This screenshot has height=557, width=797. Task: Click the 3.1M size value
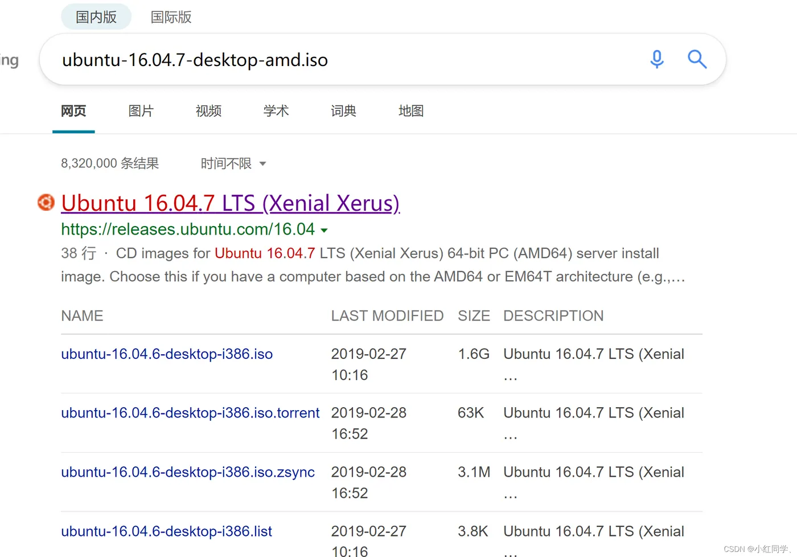point(474,472)
